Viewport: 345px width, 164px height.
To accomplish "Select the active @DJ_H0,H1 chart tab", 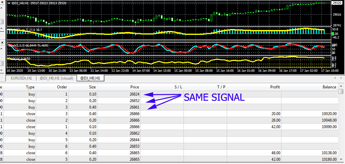I will pos(90,78).
